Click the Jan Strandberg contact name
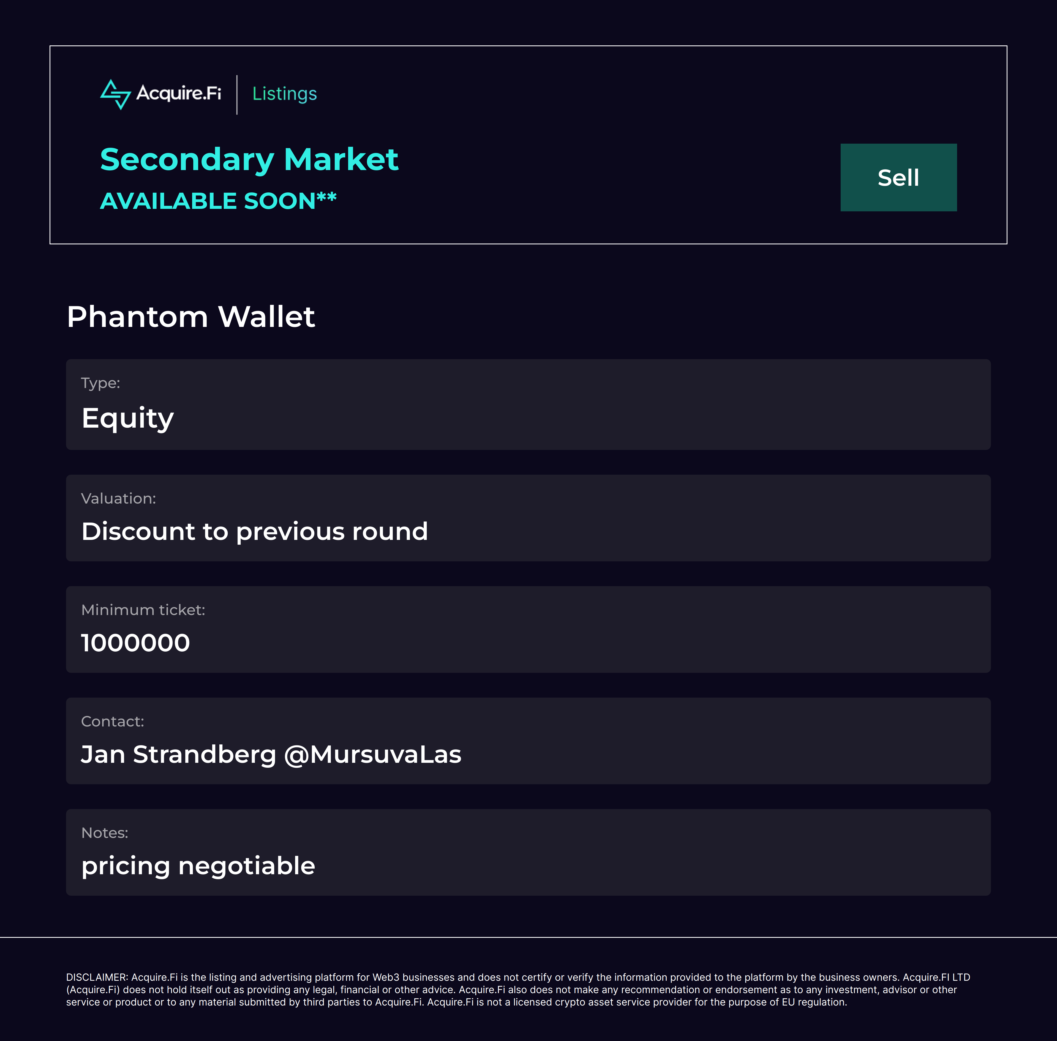This screenshot has width=1057, height=1041. click(x=179, y=755)
